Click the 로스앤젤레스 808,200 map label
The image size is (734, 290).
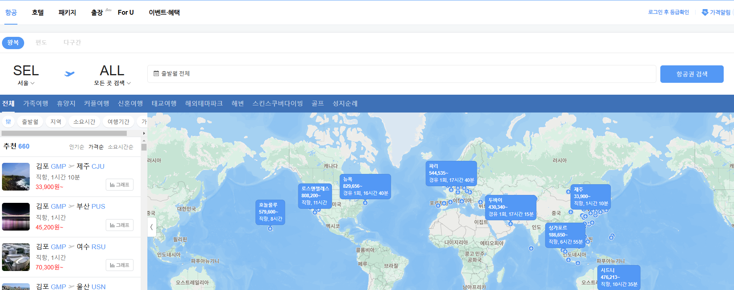click(x=315, y=196)
